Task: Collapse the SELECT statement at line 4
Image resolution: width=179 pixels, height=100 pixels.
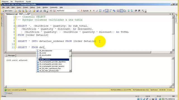Action: pos(16,26)
